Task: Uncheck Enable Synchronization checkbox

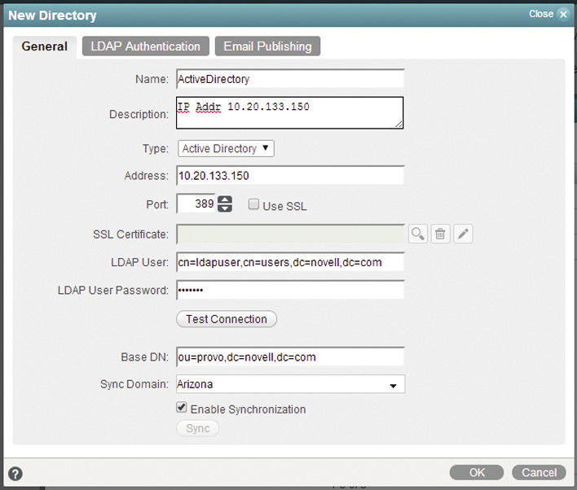Action: (182, 407)
